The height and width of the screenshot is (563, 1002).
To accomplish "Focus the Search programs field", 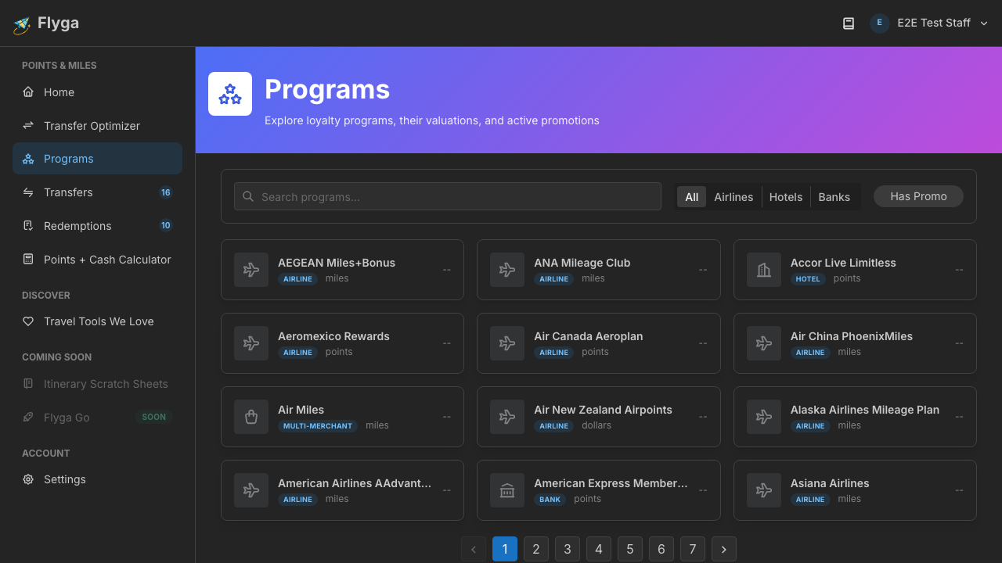I will coord(448,196).
